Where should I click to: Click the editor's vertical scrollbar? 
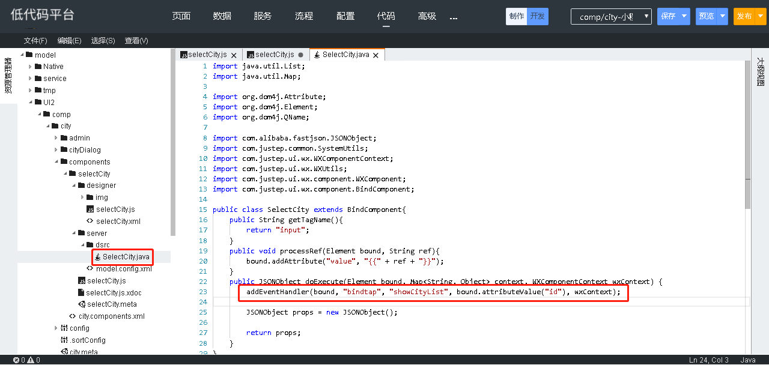click(747, 150)
